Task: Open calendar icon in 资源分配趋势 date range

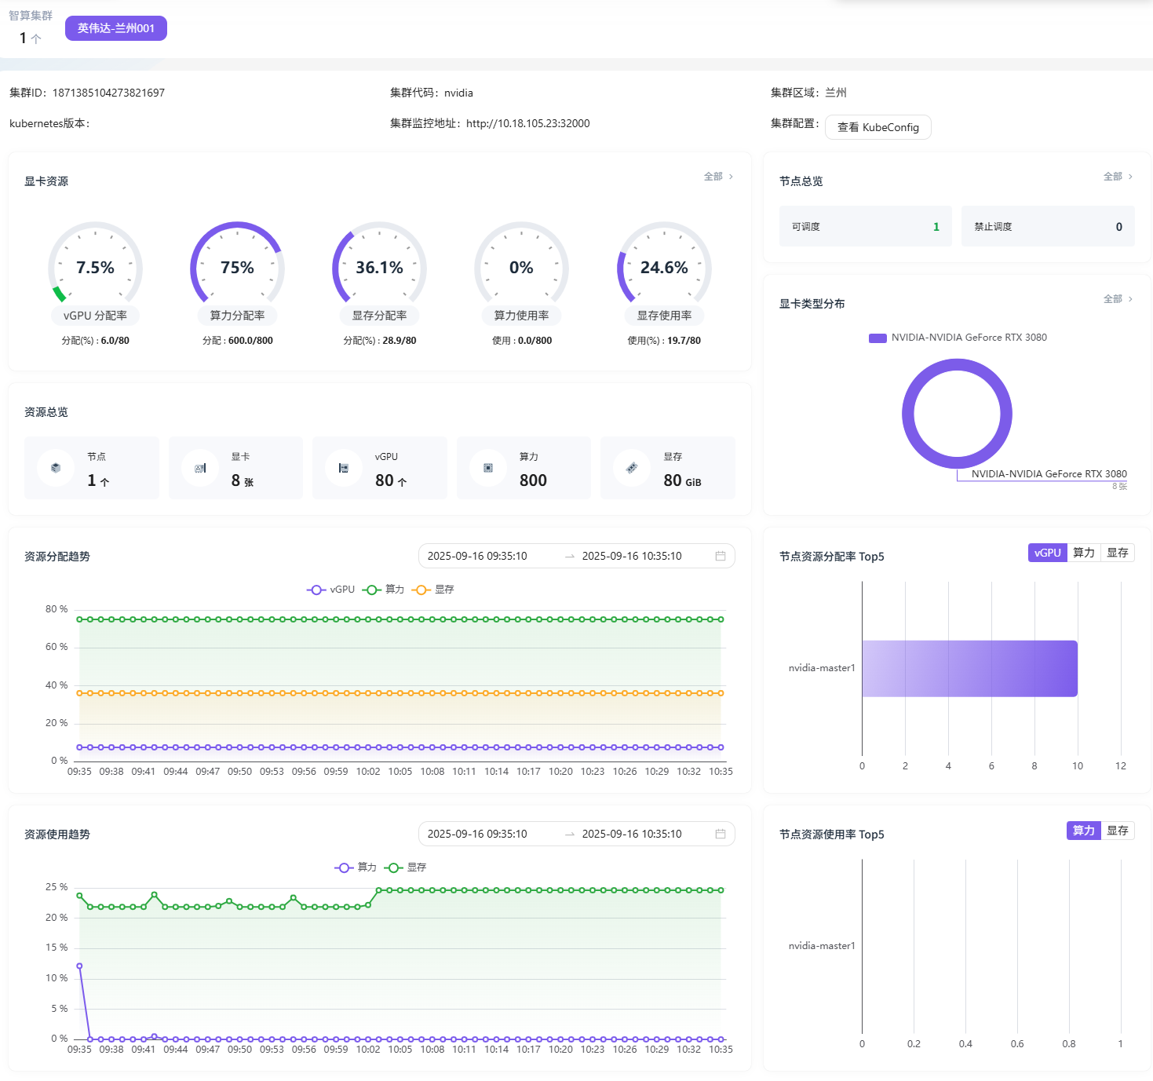Action: [720, 556]
